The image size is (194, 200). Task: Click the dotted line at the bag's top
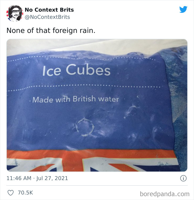coord(81,58)
